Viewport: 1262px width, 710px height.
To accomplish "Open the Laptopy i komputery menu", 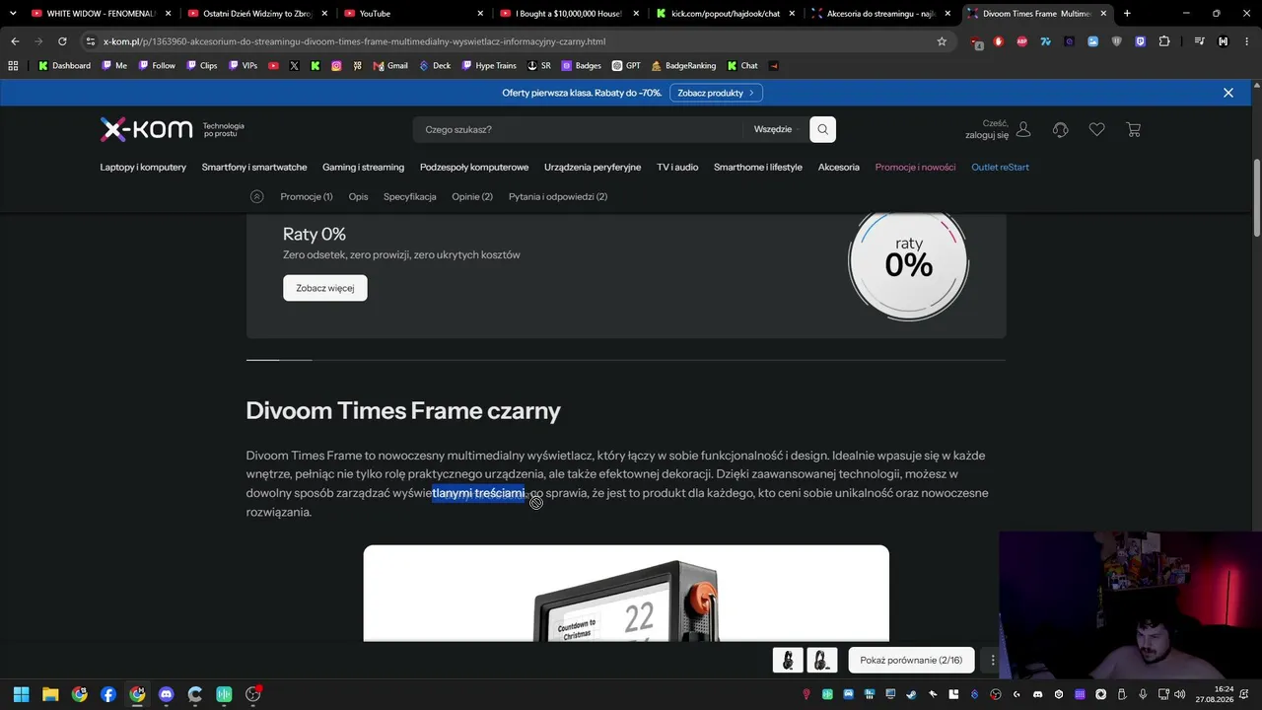I will pyautogui.click(x=143, y=167).
